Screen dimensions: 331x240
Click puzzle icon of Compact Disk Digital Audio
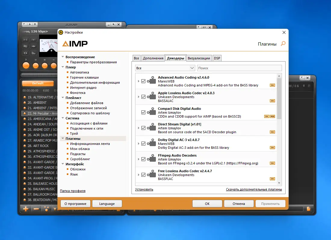tap(152, 111)
